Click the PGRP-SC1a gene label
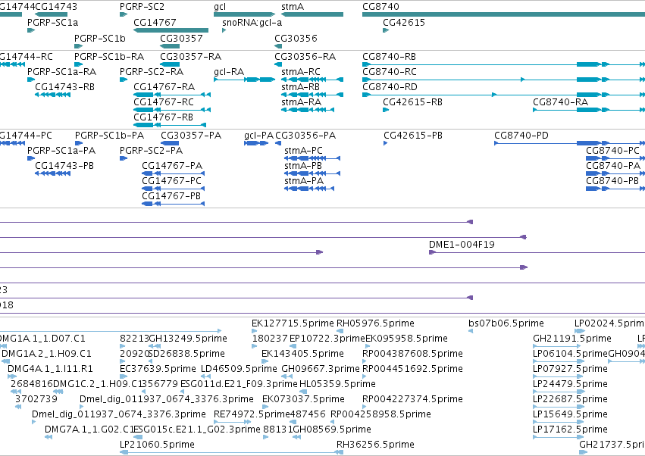645x456 pixels. (x=52, y=22)
